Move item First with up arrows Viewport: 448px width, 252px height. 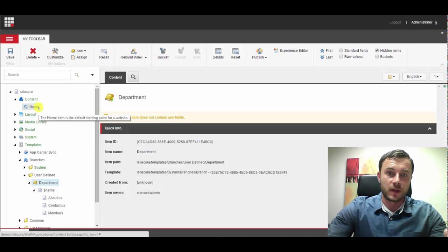(326, 50)
